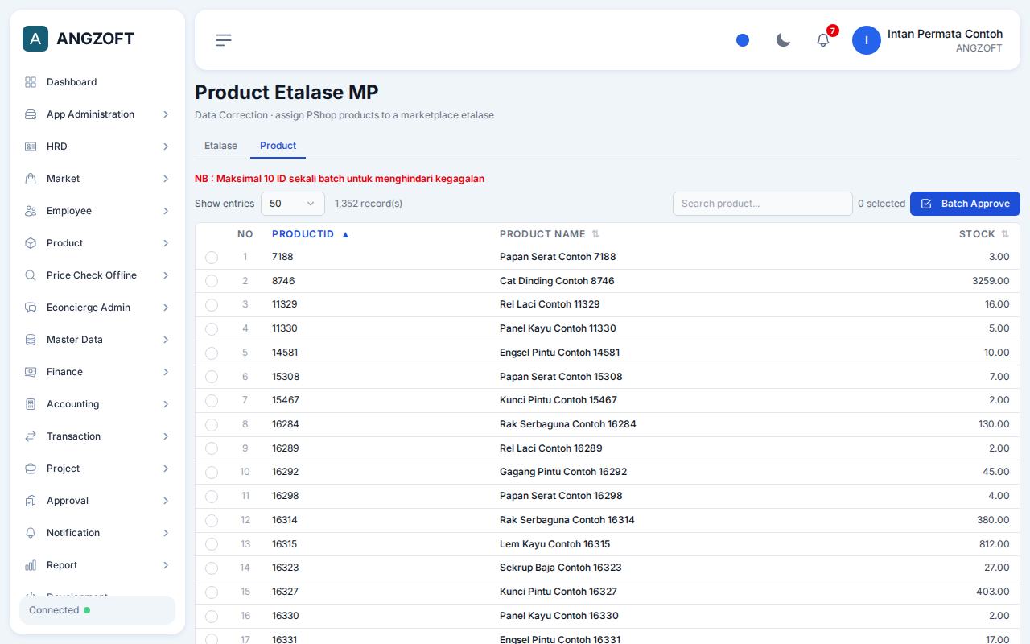Image resolution: width=1030 pixels, height=644 pixels.
Task: Open user avatar for Intan Permata Contoh
Action: tap(867, 40)
